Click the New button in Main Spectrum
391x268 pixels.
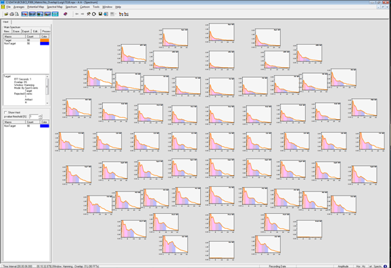(x=7, y=31)
